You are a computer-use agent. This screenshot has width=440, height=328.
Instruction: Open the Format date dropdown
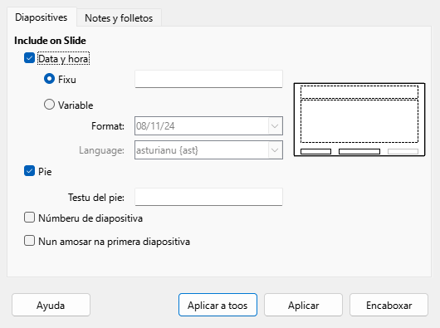coord(208,126)
